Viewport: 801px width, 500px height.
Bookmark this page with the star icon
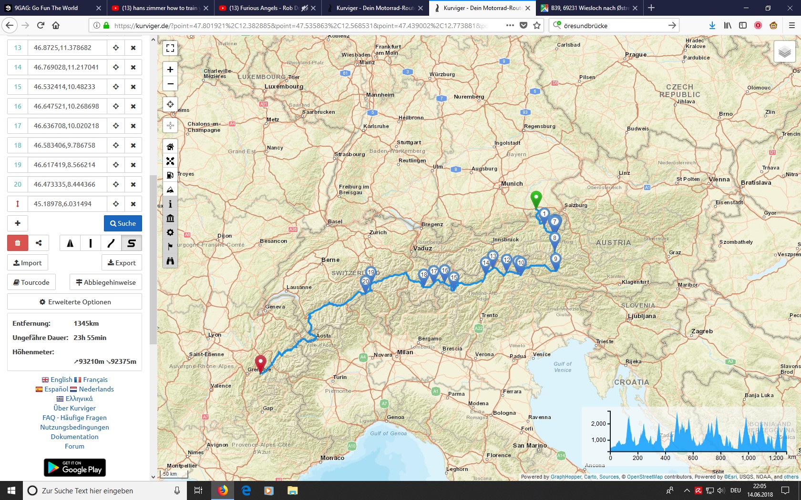[537, 26]
